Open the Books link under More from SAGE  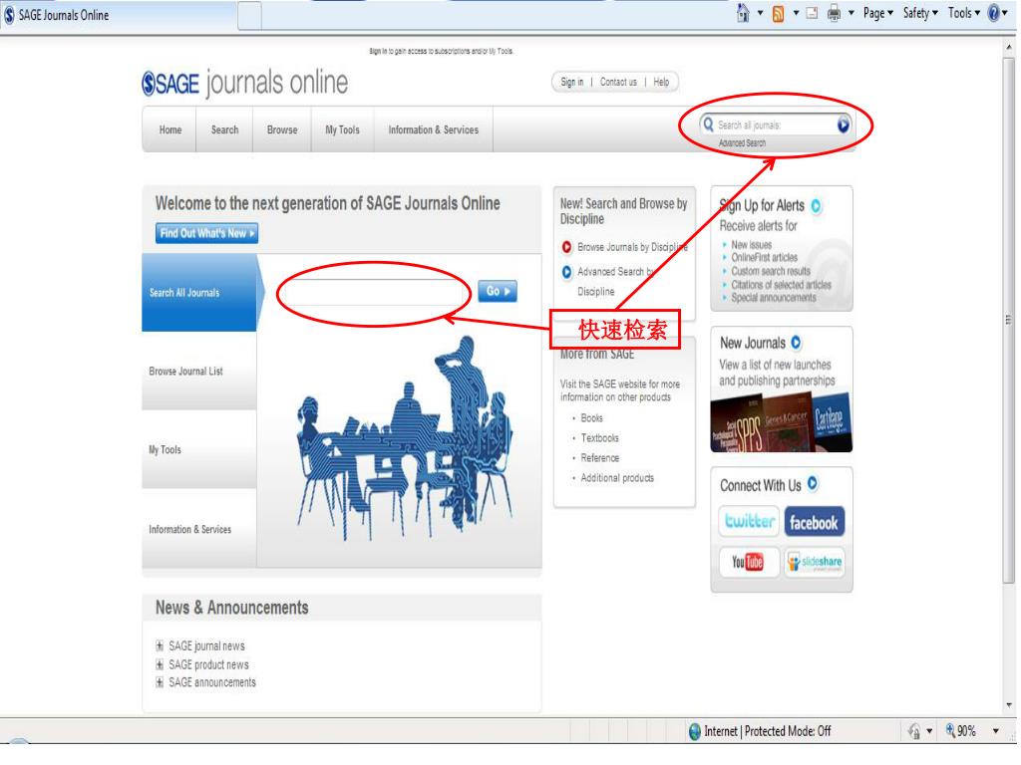592,419
